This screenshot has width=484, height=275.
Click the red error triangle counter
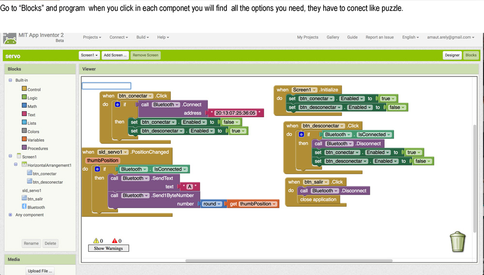pos(116,241)
